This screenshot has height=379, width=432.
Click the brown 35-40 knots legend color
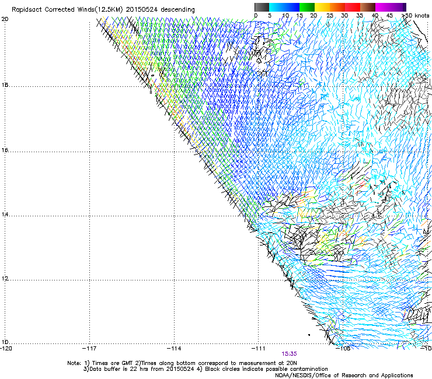[368, 7]
